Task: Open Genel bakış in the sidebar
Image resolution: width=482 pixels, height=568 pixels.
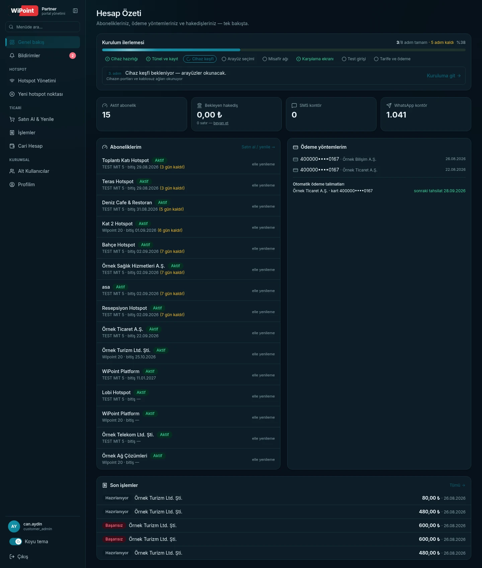Action: [x=43, y=42]
